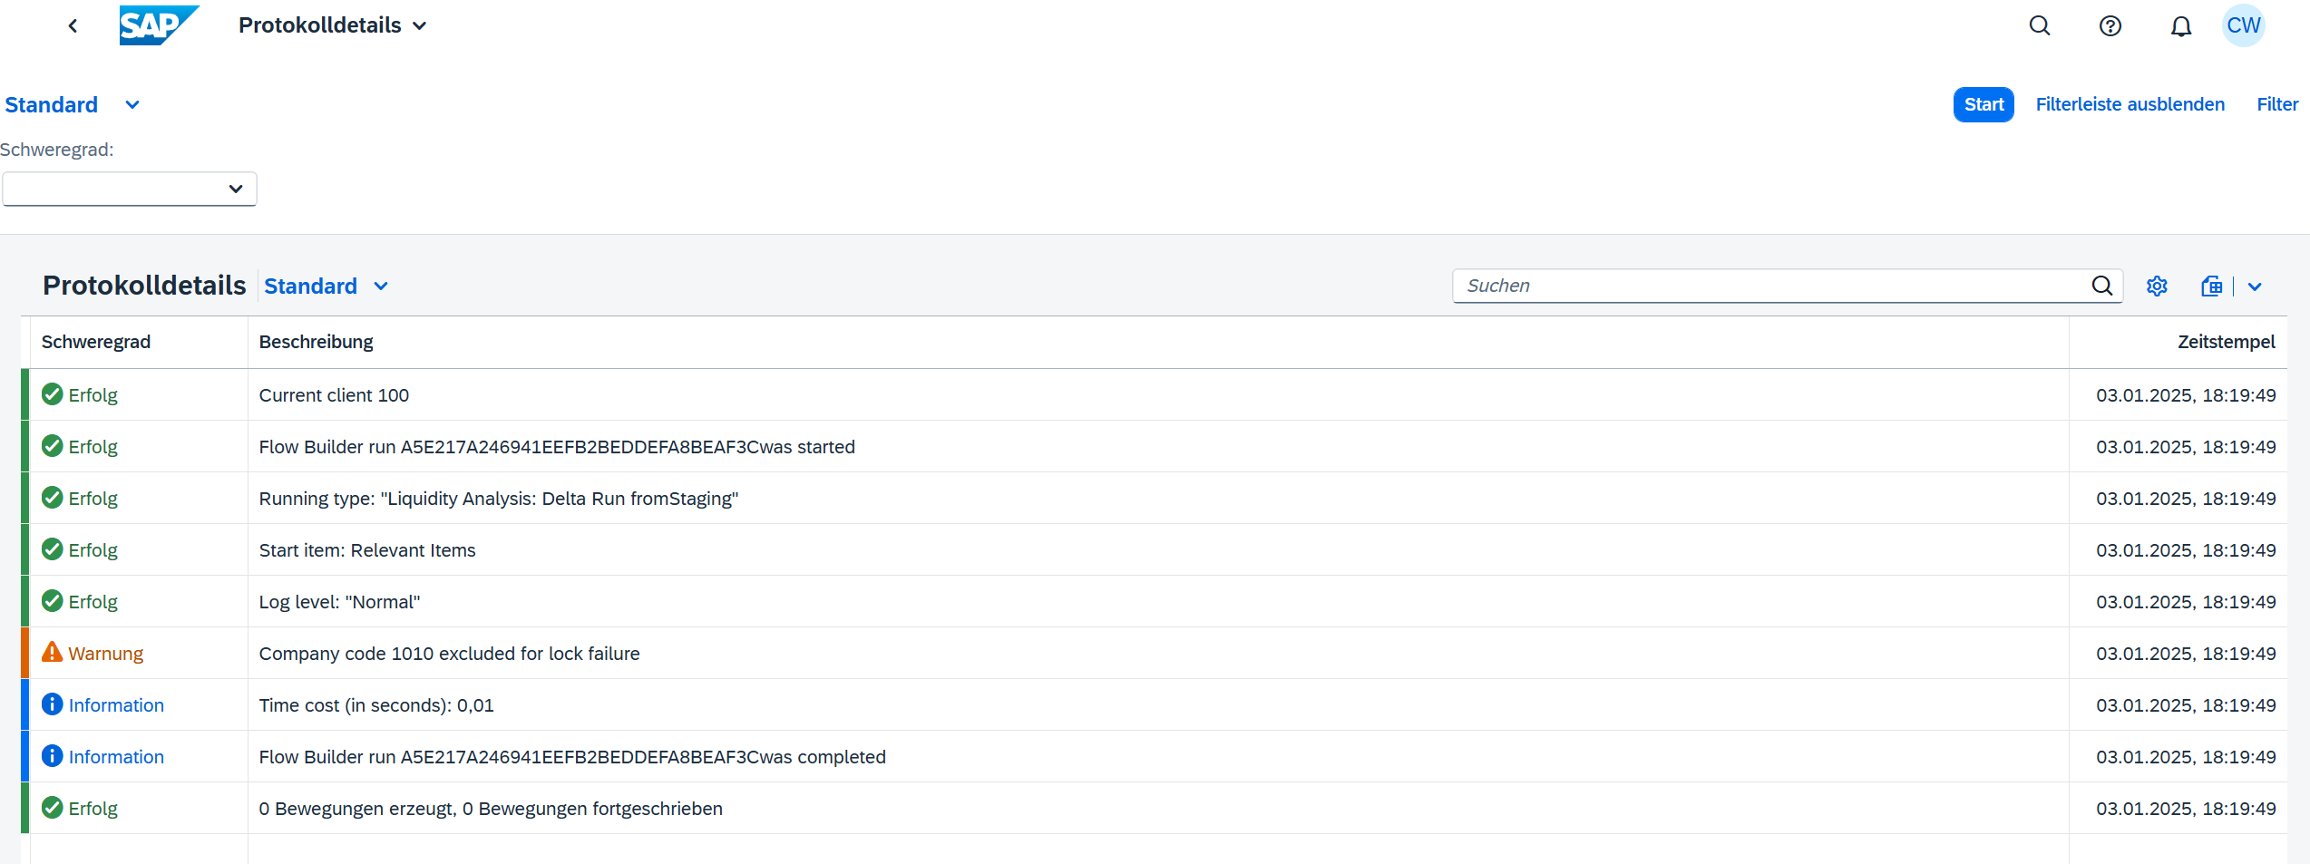The image size is (2310, 864).
Task: Expand the export options arrow
Action: (2255, 286)
